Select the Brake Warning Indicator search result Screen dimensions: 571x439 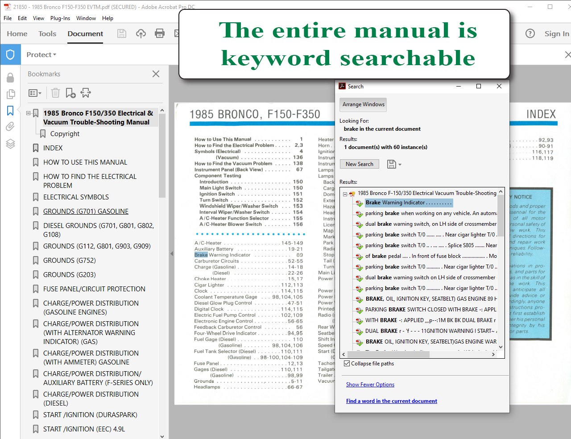[409, 203]
